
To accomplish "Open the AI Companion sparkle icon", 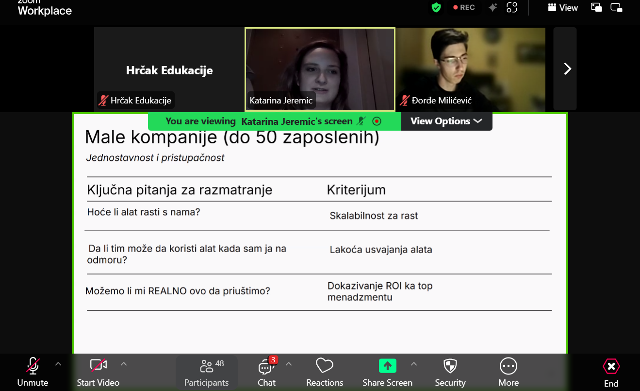I will tap(492, 8).
